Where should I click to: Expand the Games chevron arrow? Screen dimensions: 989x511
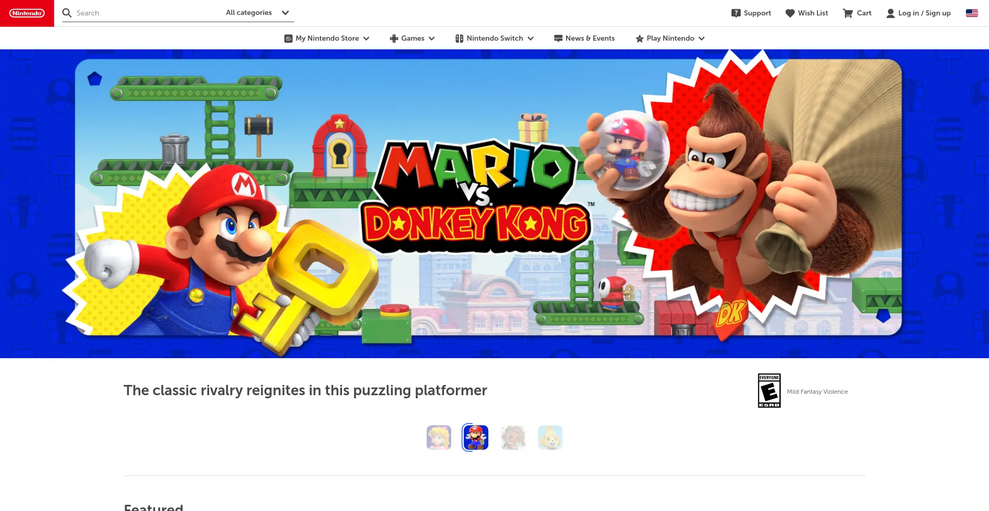(432, 39)
